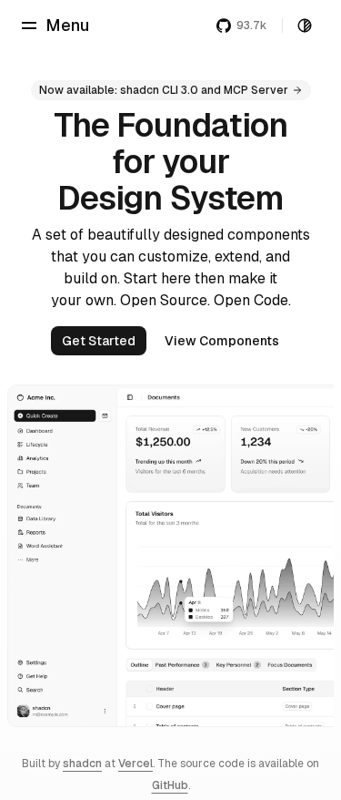Click the mail icon beside Quick Create

[105, 415]
